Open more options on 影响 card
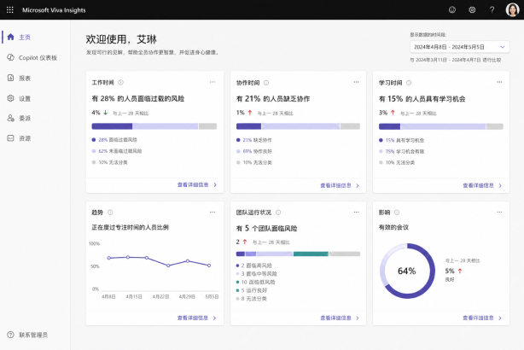The image size is (524, 350). [499, 212]
